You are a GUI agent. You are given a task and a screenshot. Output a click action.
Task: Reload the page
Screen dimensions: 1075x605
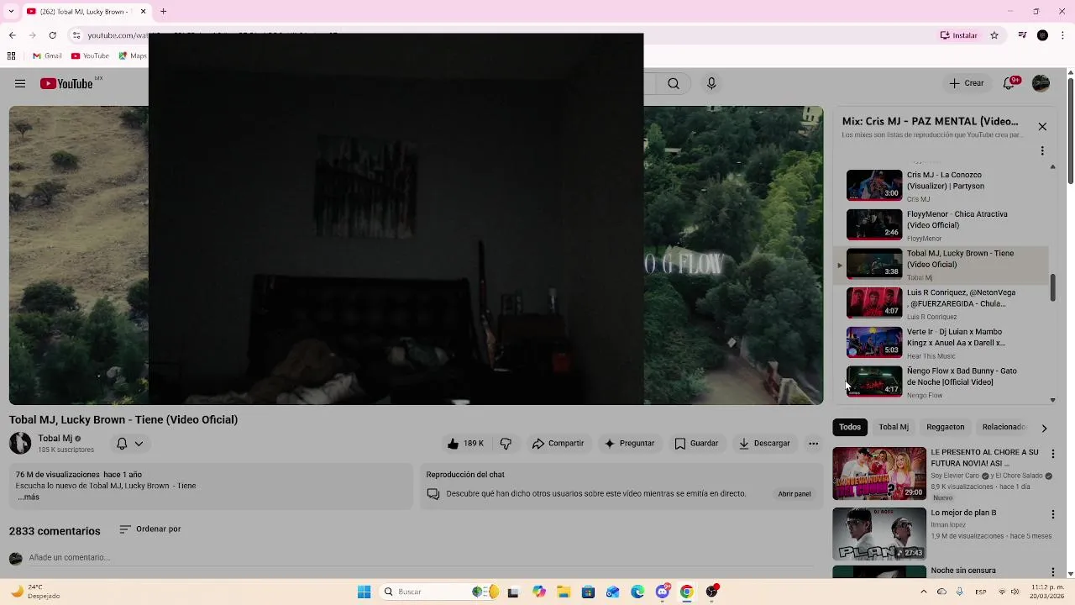tap(52, 35)
